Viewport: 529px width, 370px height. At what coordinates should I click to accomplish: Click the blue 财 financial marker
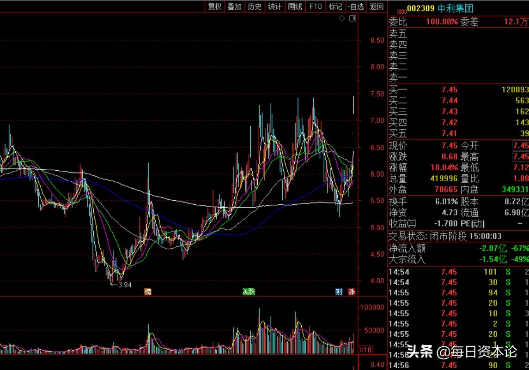(339, 292)
